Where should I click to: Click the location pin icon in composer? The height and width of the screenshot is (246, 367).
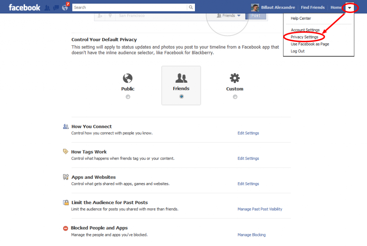110,16
